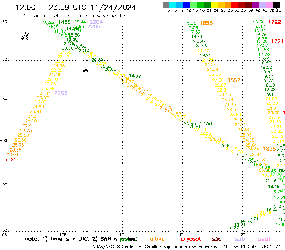Click the purple legend swatch

click(256, 5)
